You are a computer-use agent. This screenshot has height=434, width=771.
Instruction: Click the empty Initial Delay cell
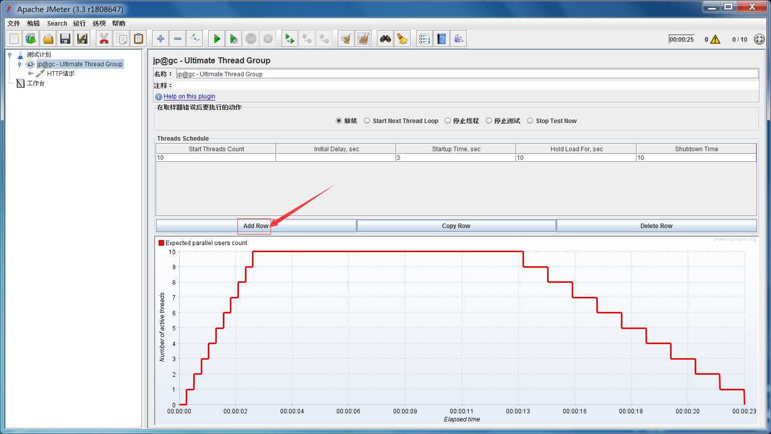(x=336, y=158)
